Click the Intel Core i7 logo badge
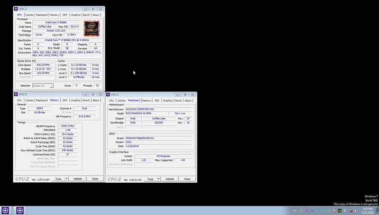Viewport: 379px width, 215px height. (x=92, y=28)
